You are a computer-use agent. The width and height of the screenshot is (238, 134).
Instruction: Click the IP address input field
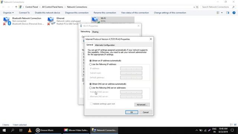131,68
